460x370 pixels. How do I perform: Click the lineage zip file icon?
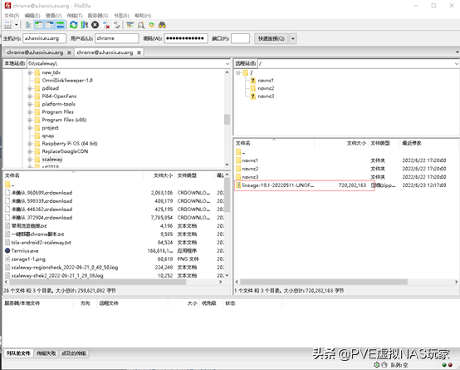click(238, 185)
